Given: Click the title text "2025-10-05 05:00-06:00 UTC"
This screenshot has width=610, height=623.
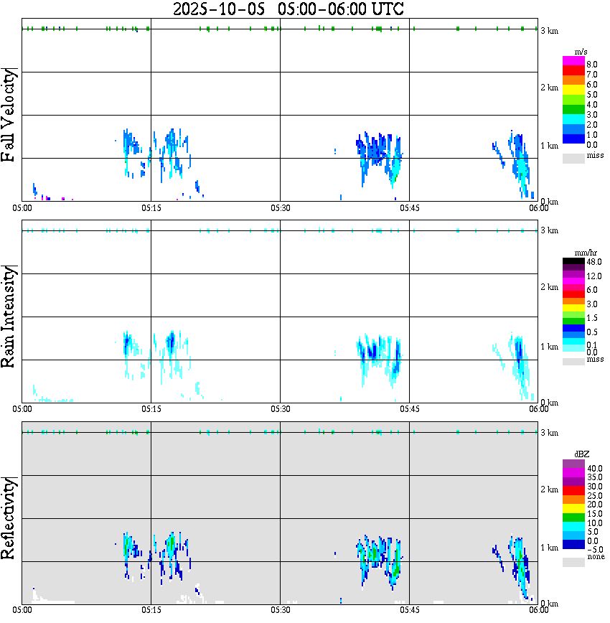Looking at the screenshot, I should tap(288, 9).
